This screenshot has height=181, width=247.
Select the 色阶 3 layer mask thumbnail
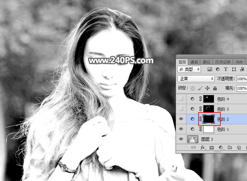[x=209, y=109]
